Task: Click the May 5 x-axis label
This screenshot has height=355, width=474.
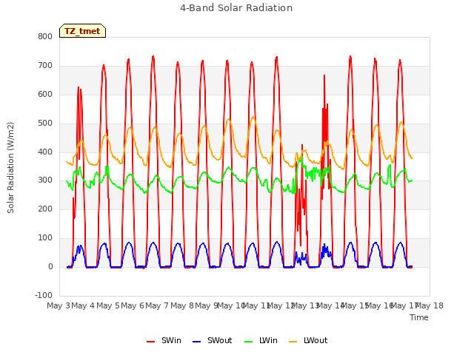Action: tap(108, 305)
